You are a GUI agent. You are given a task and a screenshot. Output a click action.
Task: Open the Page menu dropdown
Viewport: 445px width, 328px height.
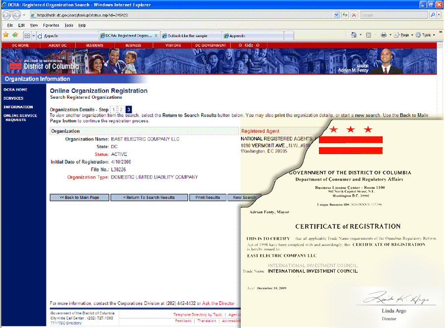pyautogui.click(x=403, y=35)
